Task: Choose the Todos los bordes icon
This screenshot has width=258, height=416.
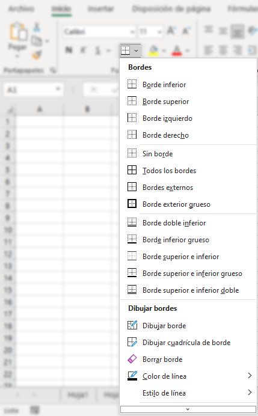Action: [x=132, y=170]
